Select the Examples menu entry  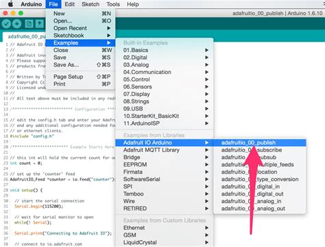tap(80, 43)
